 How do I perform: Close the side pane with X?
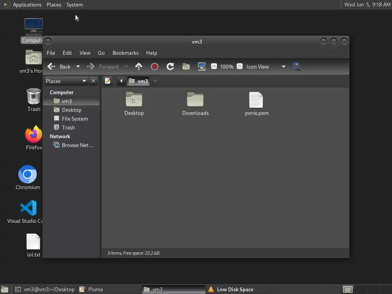93,81
